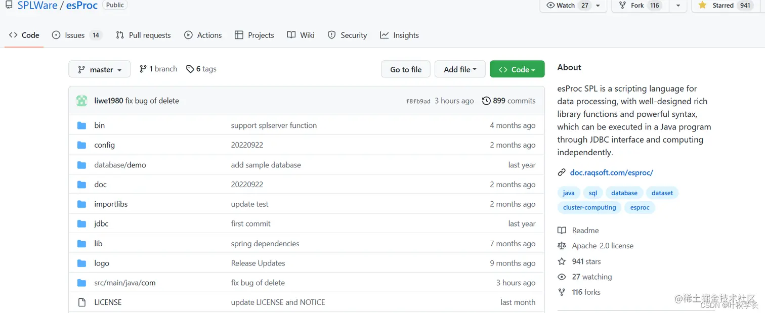The width and height of the screenshot is (765, 313).
Task: Click the LICENSE file icon
Action: coord(81,302)
